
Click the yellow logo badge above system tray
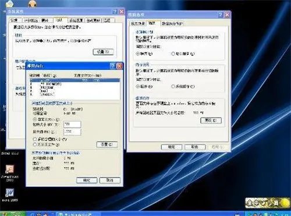click(x=267, y=203)
